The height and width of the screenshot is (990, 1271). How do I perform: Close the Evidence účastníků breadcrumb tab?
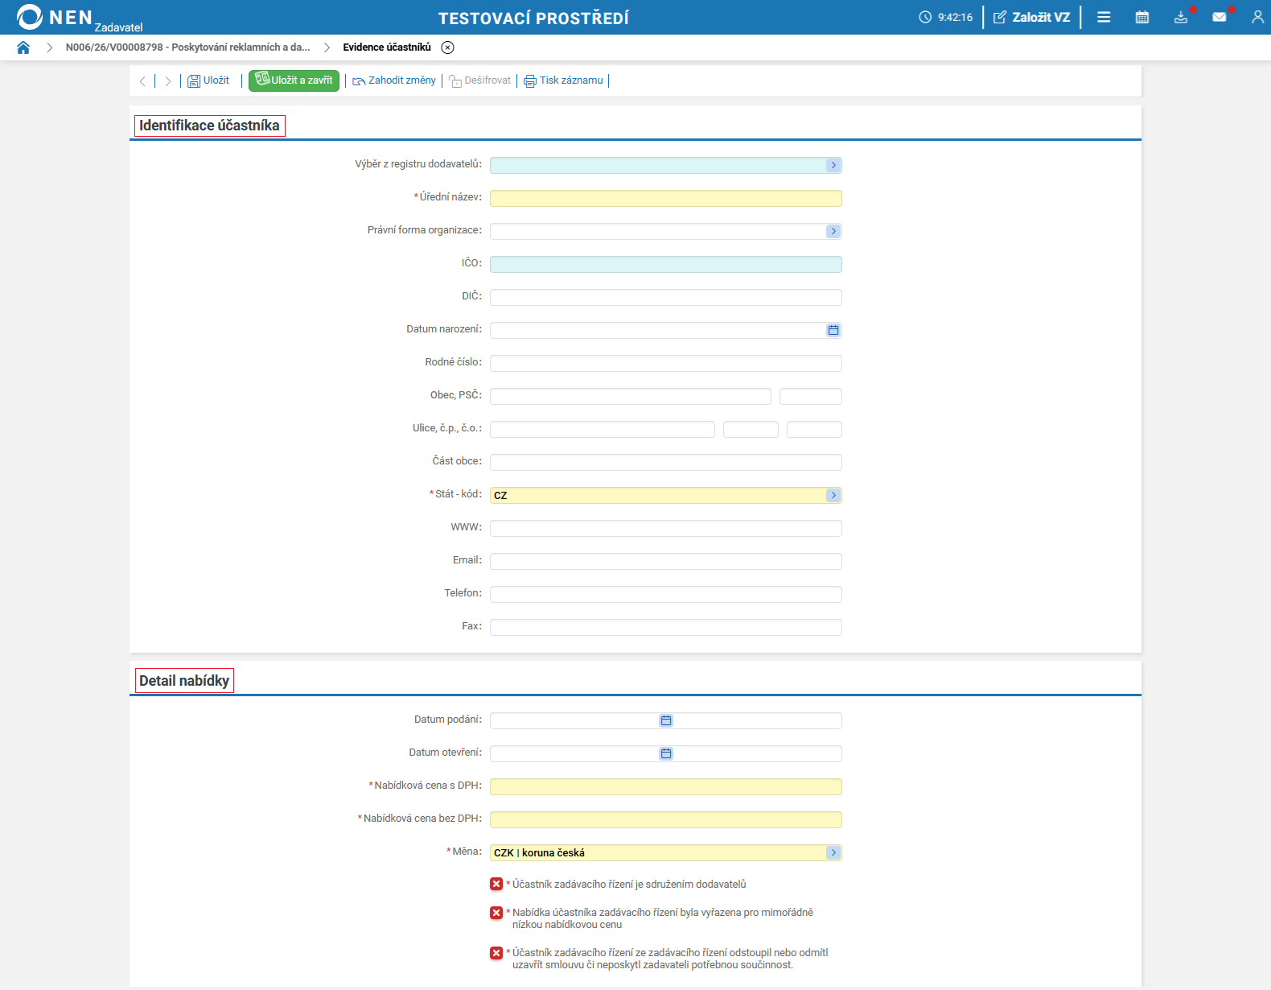click(x=448, y=47)
